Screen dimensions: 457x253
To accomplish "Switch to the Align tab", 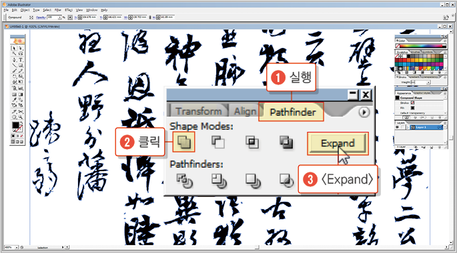I will 245,111.
